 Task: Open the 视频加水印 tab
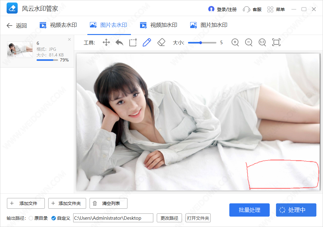159,25
